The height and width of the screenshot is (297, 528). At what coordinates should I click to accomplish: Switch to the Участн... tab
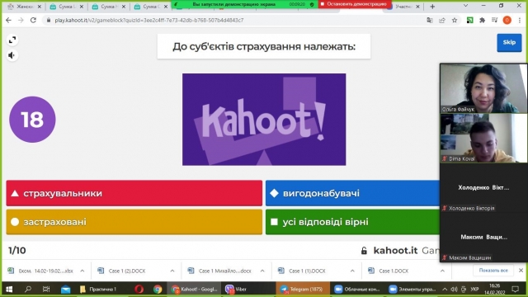click(x=403, y=7)
